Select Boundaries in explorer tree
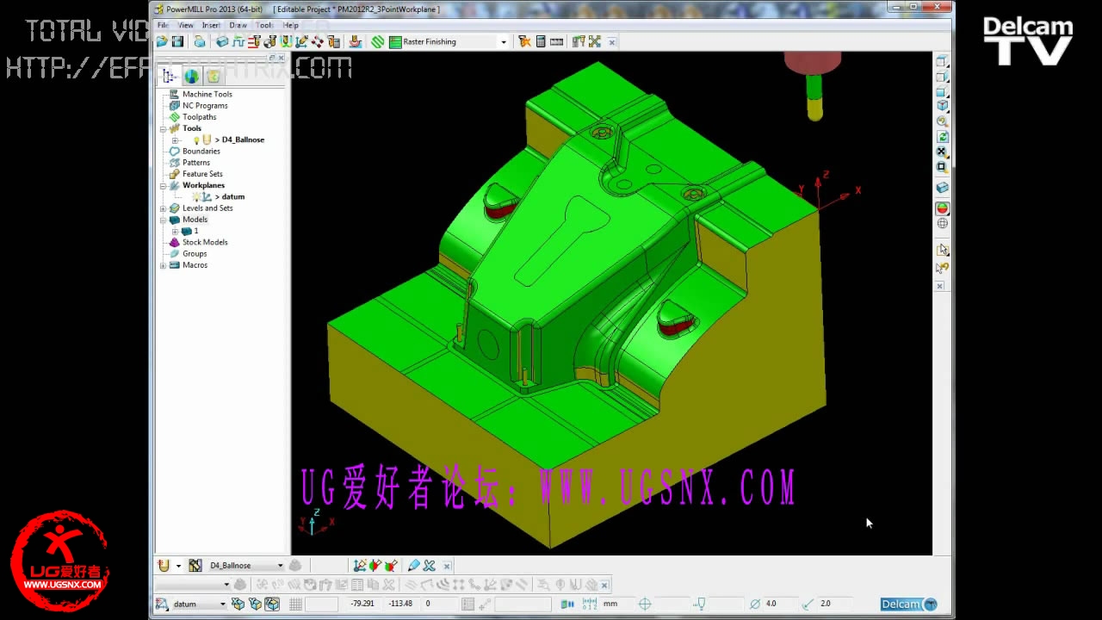The height and width of the screenshot is (620, 1102). point(201,151)
